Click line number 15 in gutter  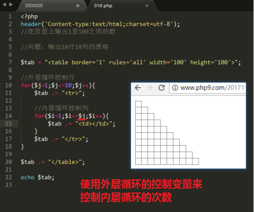pyautogui.click(x=9, y=124)
